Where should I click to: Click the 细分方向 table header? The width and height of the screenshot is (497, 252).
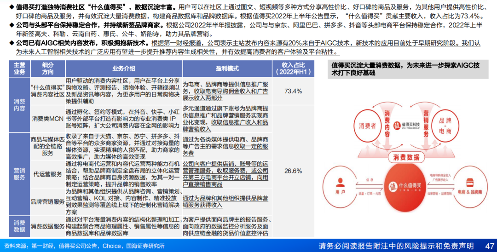point(48,69)
